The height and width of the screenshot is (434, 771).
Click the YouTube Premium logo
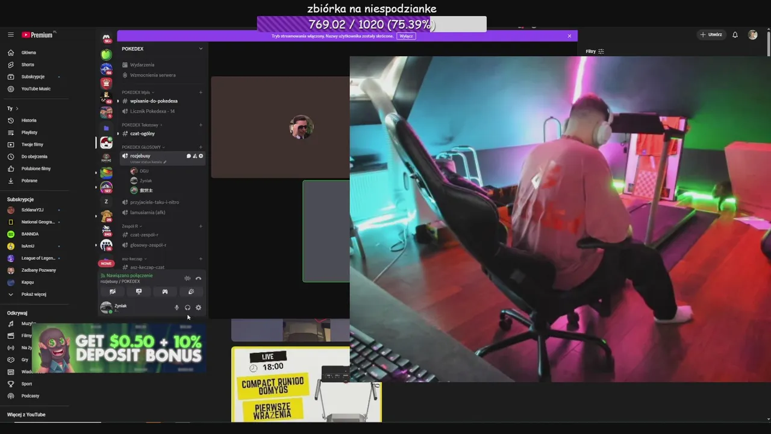click(x=39, y=35)
